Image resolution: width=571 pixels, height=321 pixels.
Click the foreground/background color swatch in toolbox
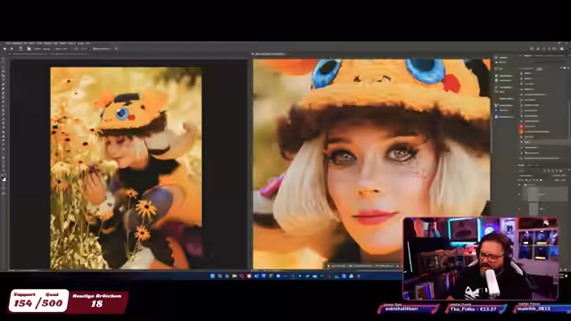click(4, 178)
